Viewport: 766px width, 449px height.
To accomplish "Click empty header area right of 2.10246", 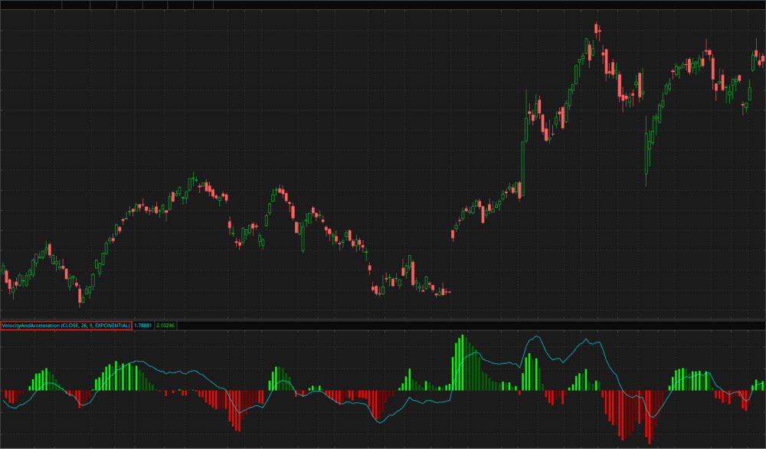I will click(x=460, y=326).
